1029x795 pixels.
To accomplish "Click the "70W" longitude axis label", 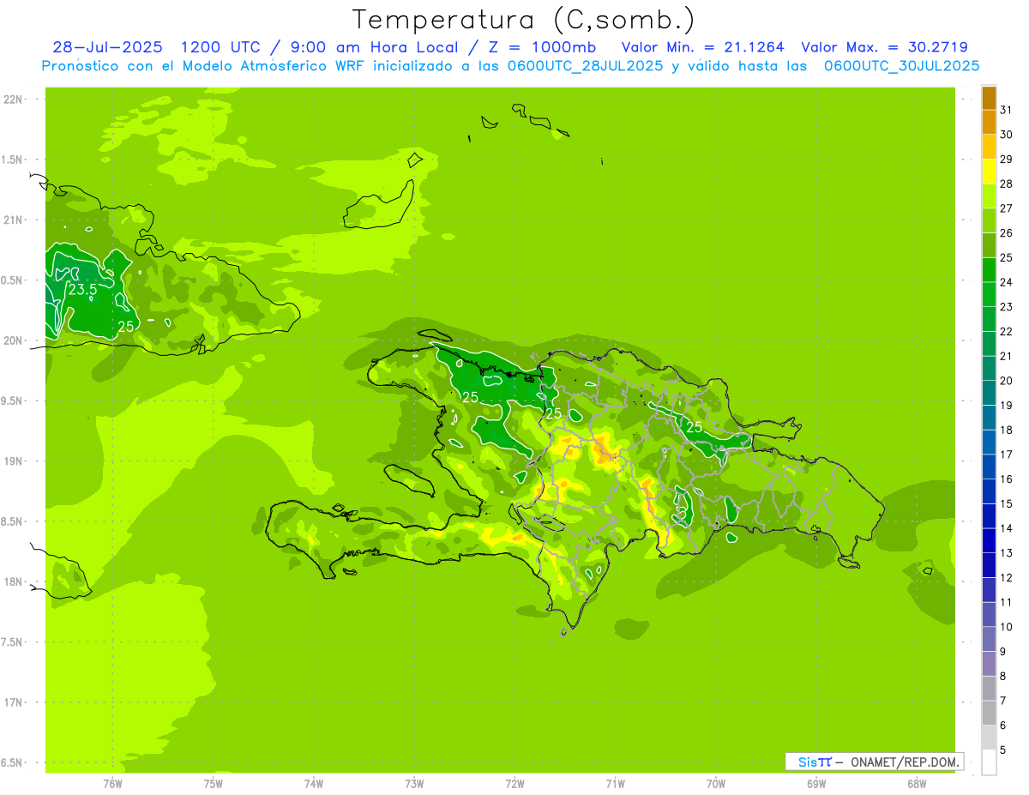I will (716, 784).
